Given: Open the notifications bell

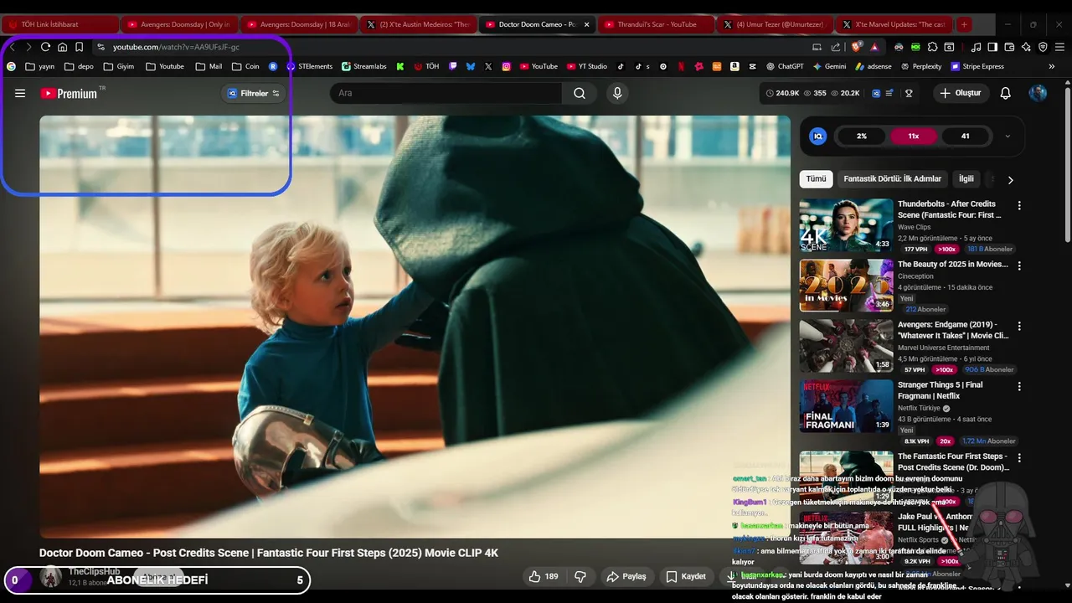Looking at the screenshot, I should point(1005,93).
